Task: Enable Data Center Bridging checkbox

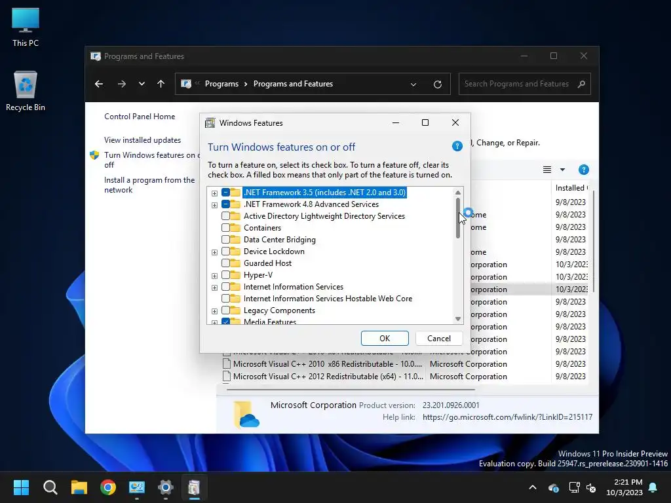Action: [225, 240]
